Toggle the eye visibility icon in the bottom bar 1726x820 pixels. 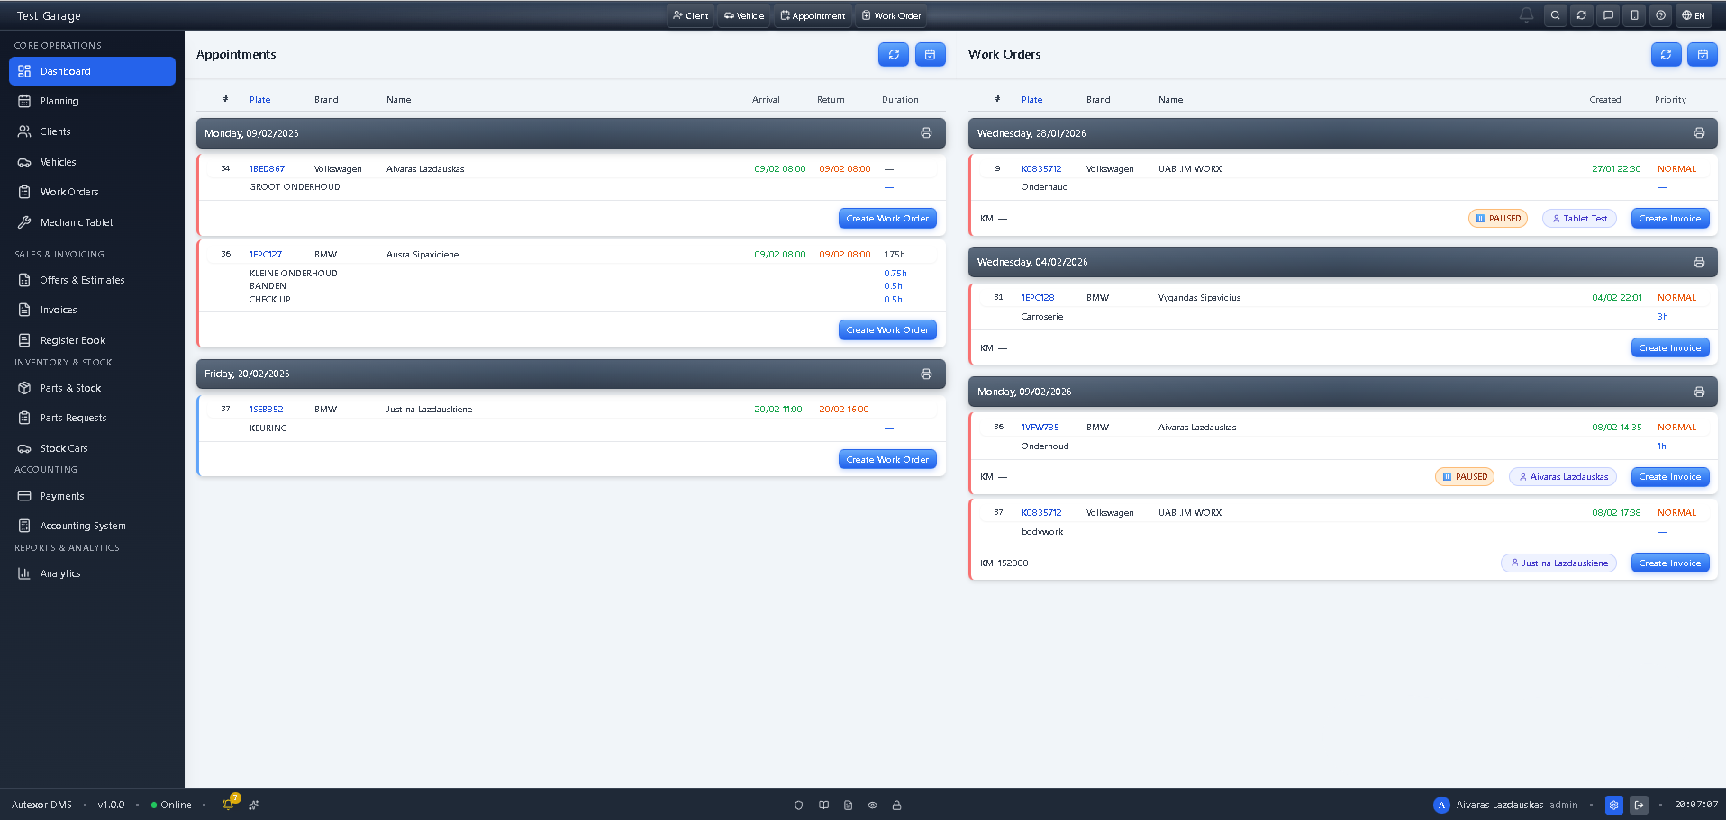coord(872,806)
